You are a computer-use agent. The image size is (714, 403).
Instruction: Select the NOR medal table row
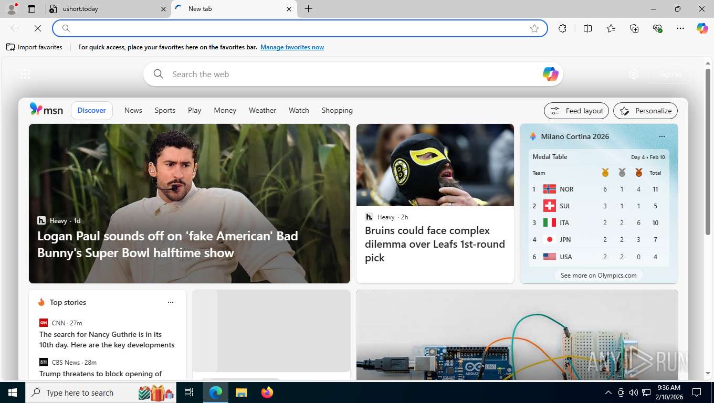pos(598,189)
